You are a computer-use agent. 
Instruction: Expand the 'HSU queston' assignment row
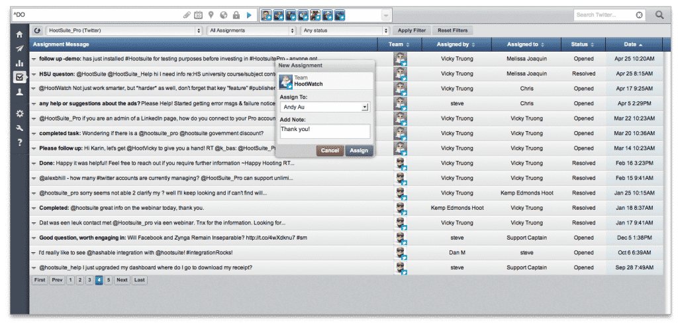click(x=34, y=74)
